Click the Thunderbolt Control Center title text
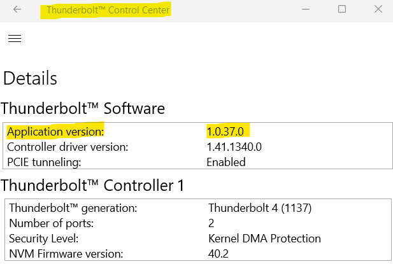 click(108, 10)
